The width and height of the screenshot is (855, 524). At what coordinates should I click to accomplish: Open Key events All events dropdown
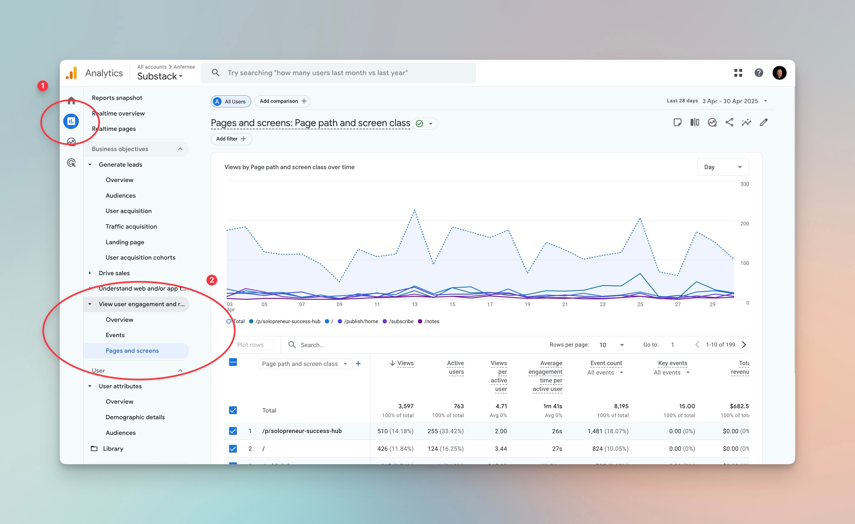click(x=672, y=372)
